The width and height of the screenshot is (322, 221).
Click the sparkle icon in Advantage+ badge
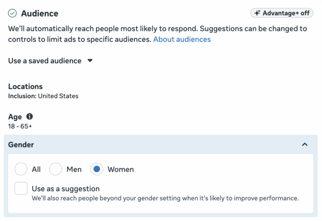[258, 13]
